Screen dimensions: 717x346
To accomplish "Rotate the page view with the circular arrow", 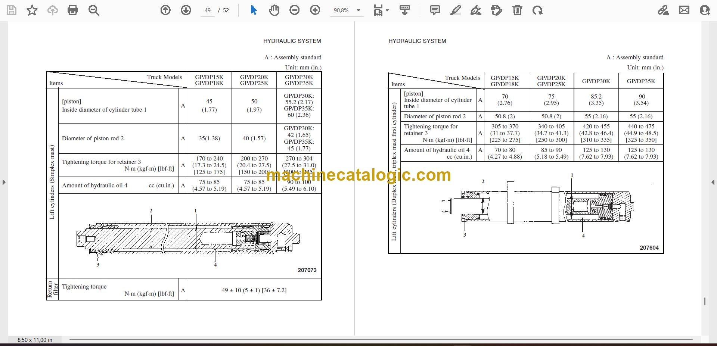I will pos(538,10).
